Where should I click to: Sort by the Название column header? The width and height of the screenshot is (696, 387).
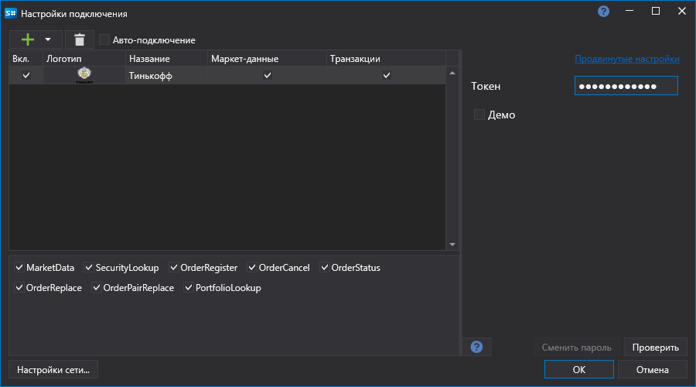(x=166, y=59)
